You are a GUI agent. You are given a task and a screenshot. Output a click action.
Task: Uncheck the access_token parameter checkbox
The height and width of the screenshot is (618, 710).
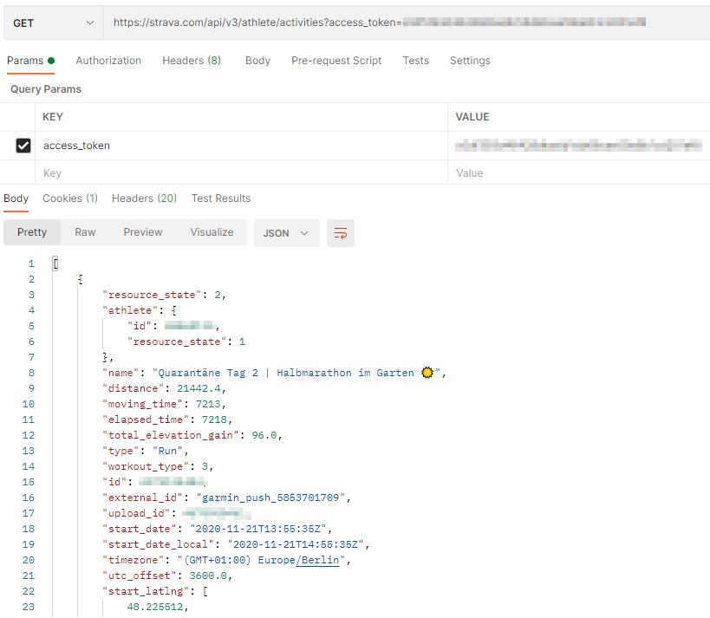click(23, 146)
